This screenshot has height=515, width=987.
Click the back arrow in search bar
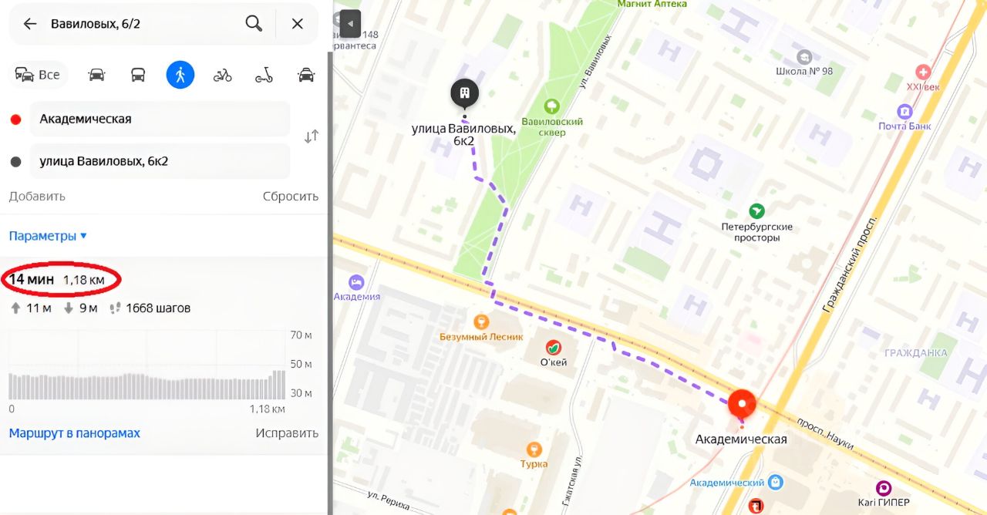point(29,24)
